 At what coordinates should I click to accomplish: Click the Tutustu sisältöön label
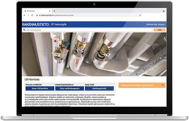[x=33, y=84]
